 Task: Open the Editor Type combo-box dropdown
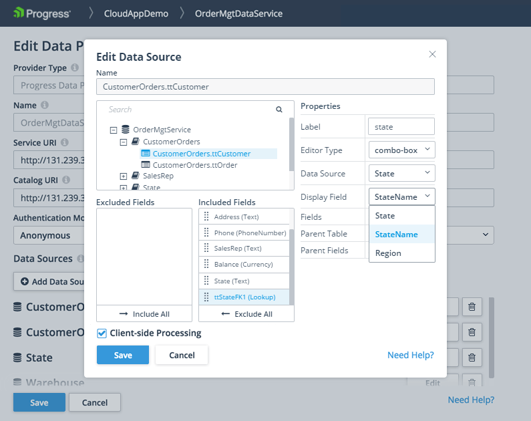pos(401,150)
